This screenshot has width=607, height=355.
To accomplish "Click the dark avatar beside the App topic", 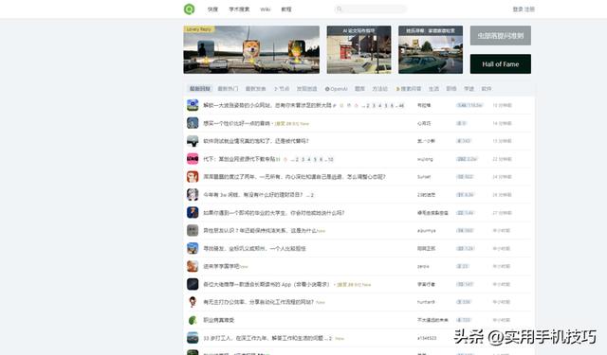I will [x=193, y=284].
